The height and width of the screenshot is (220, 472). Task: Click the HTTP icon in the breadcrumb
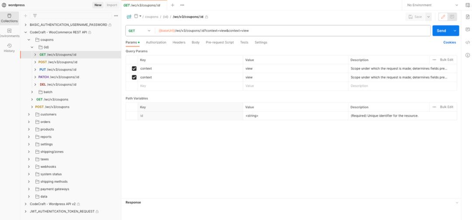click(129, 17)
